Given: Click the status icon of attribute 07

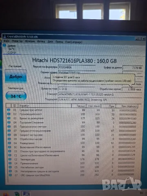Looking at the screenshot, I should (x=9, y=131).
